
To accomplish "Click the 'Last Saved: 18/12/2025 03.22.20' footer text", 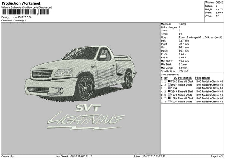I will click(x=74, y=156).
